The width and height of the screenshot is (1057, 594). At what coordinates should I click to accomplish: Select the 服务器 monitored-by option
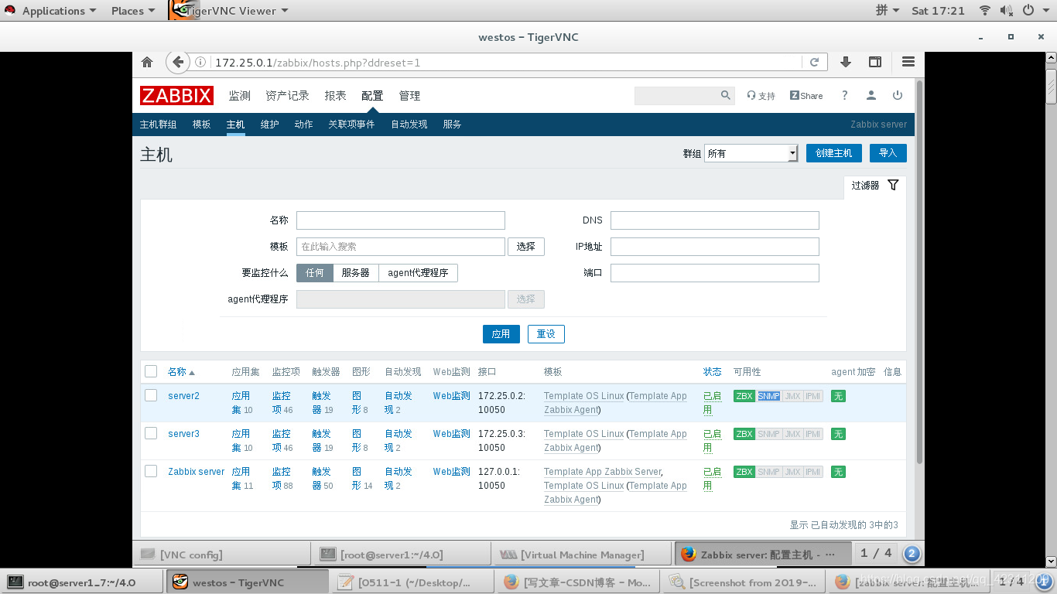[356, 273]
